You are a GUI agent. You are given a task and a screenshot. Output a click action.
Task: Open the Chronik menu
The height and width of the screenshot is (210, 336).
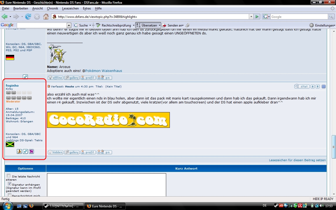click(x=52, y=8)
